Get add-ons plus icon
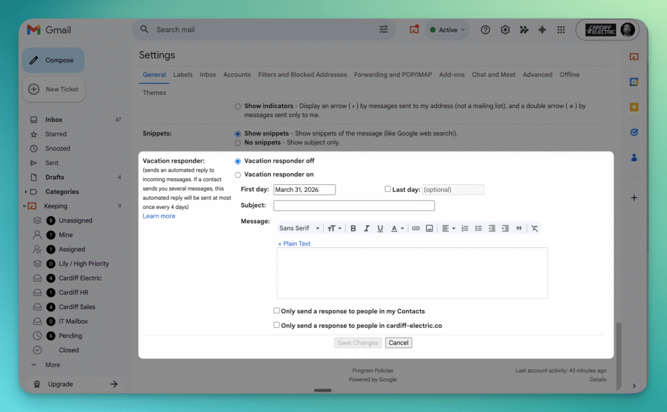Image resolution: width=667 pixels, height=412 pixels. pos(634,198)
